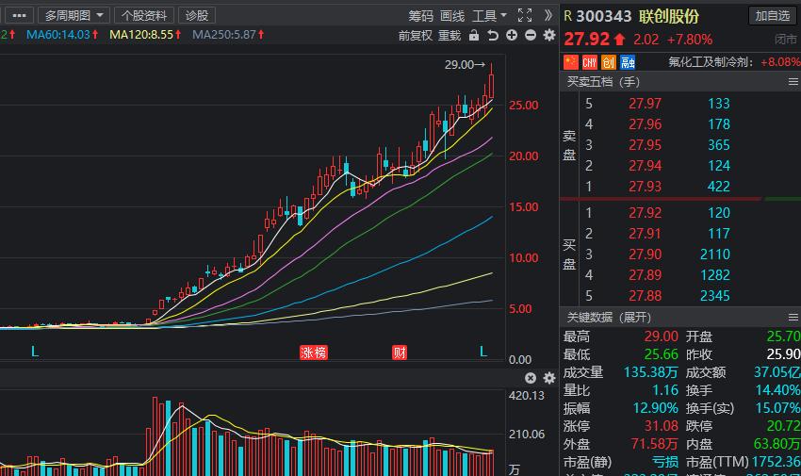Open the 多周期图 dropdown

coord(75,15)
